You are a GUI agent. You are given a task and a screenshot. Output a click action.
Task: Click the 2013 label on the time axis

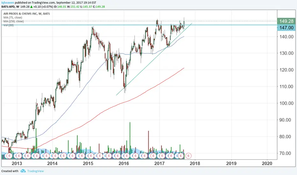tap(17, 163)
